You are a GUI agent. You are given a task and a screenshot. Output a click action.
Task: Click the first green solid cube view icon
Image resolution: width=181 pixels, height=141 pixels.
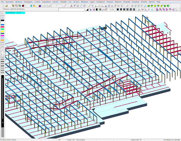tap(148, 6)
